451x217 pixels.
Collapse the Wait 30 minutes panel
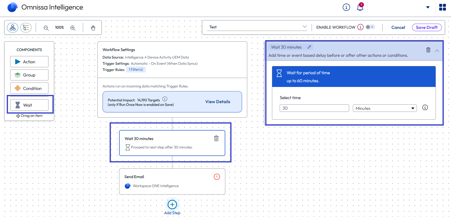437,51
